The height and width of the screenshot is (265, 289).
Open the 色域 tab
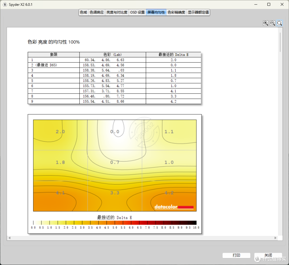(83, 12)
